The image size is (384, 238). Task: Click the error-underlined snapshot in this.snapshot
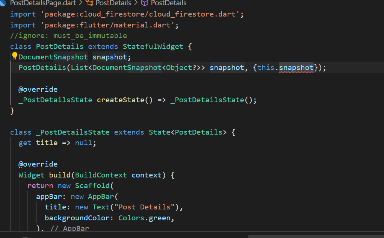click(x=296, y=68)
